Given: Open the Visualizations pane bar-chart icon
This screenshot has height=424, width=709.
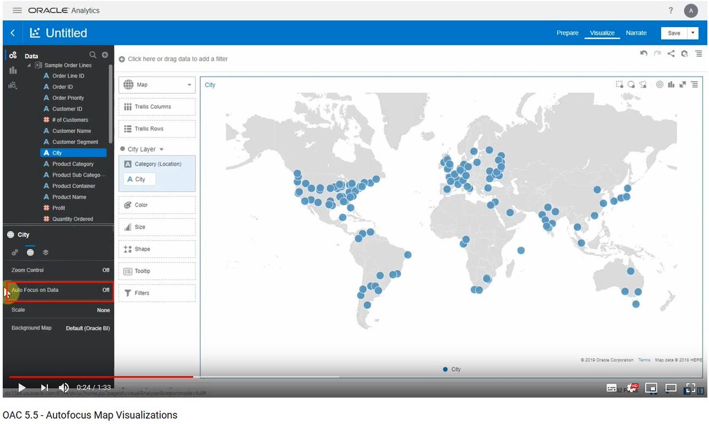Looking at the screenshot, I should coord(12,70).
